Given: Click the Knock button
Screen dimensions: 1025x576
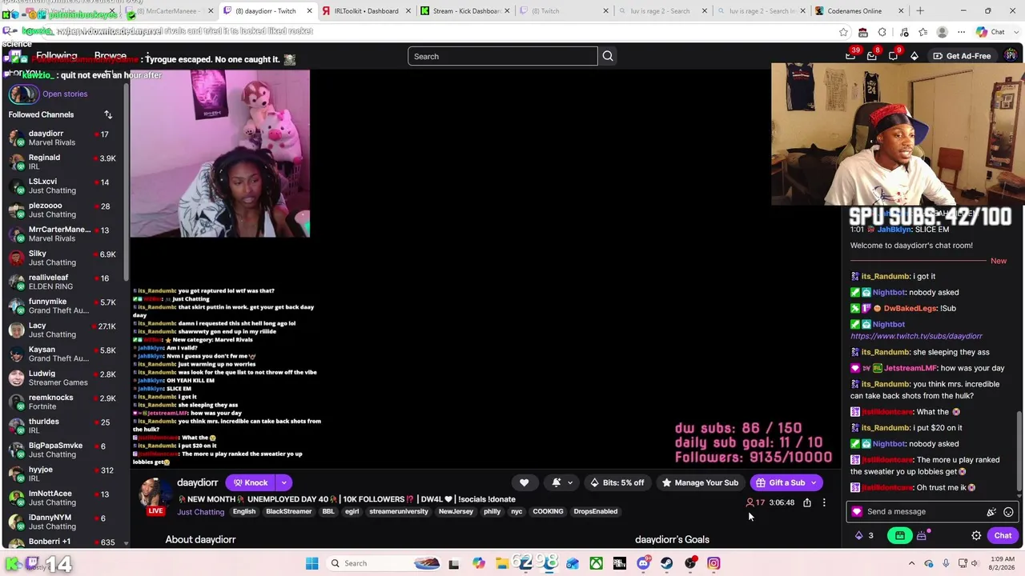Looking at the screenshot, I should (250, 482).
